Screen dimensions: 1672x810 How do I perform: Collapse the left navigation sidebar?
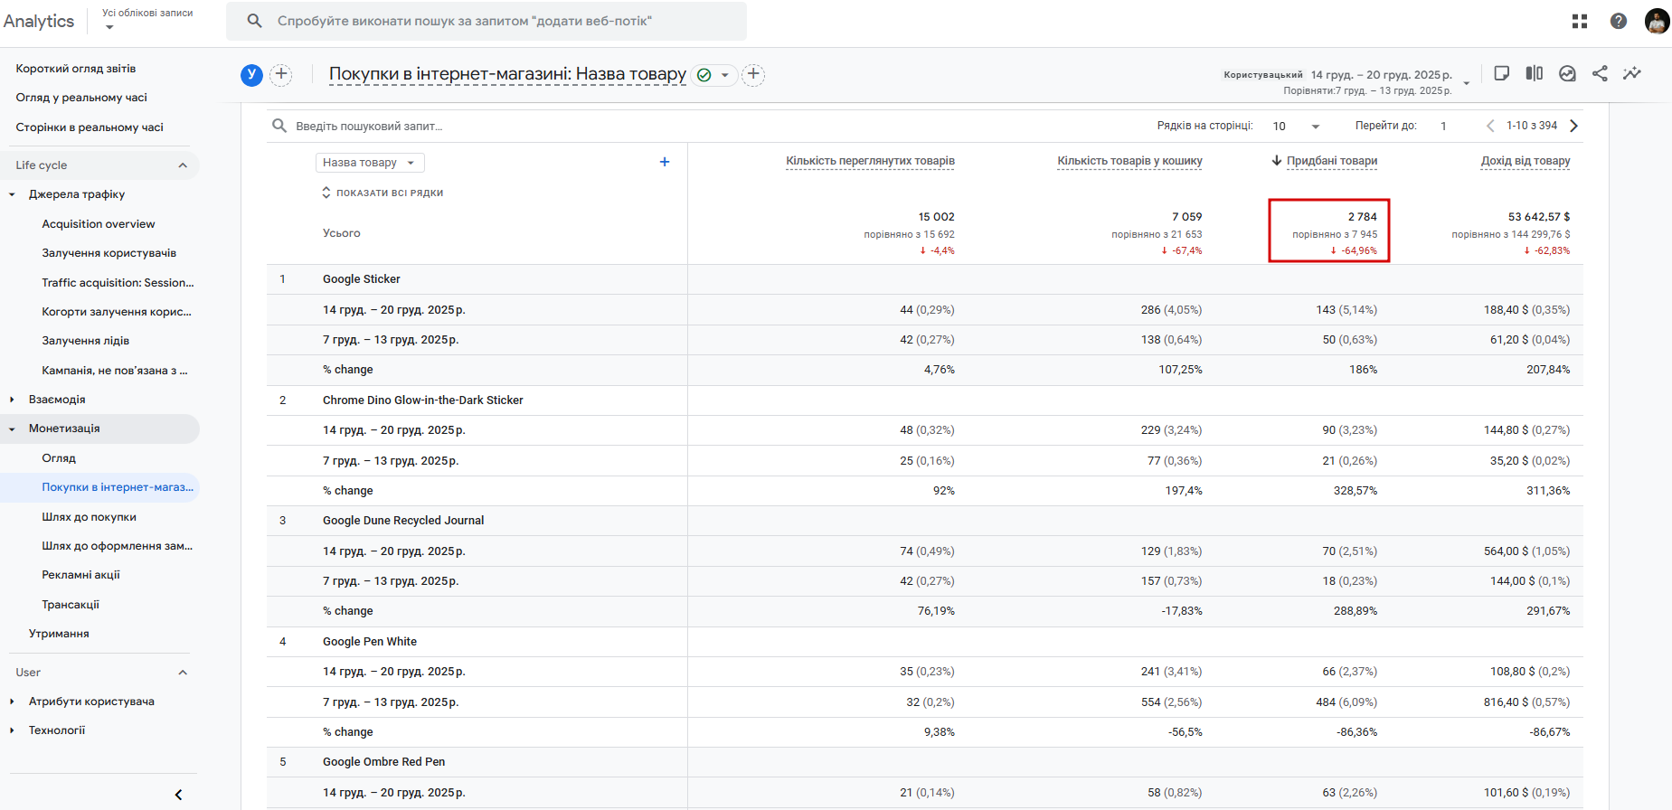coord(178,795)
